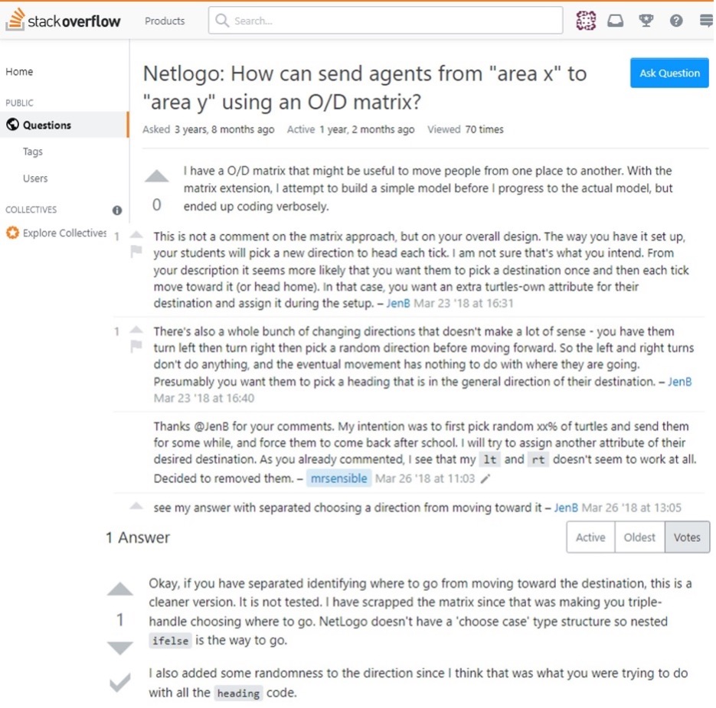Edit mrsensible's comment with pencil icon
The width and height of the screenshot is (716, 708).
click(x=486, y=479)
